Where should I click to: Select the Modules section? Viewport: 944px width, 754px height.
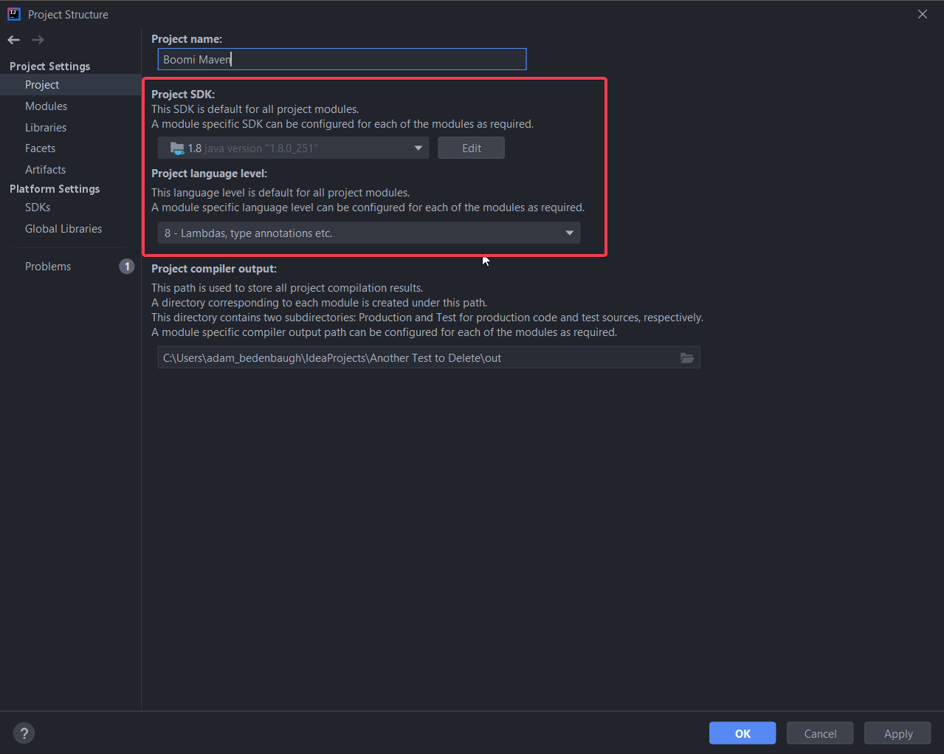pyautogui.click(x=46, y=106)
